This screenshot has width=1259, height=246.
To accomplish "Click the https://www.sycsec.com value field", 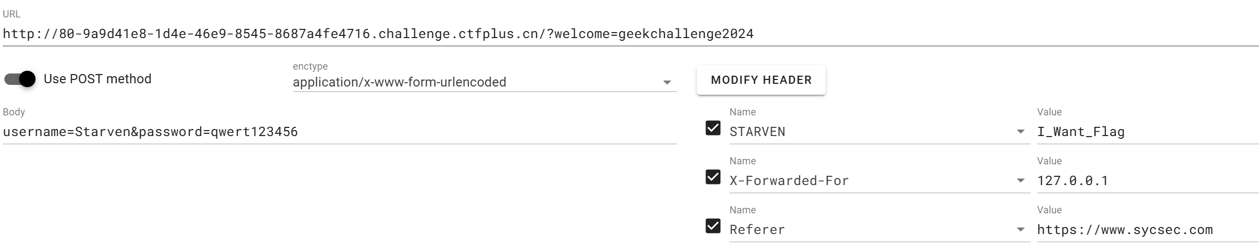I will pos(1148,230).
